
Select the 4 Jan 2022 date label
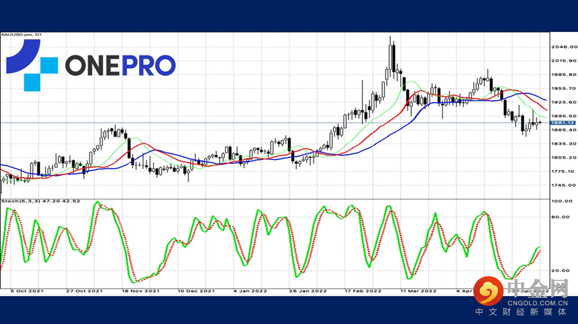pyautogui.click(x=250, y=291)
